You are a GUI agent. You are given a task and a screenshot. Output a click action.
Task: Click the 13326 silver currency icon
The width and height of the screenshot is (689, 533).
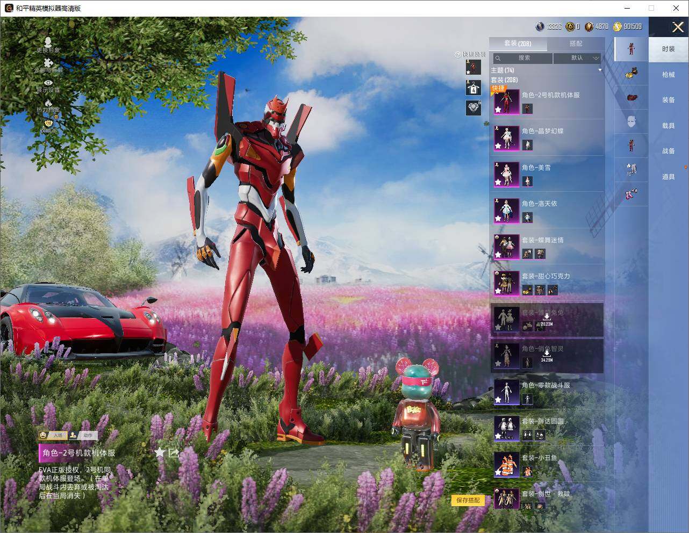540,26
